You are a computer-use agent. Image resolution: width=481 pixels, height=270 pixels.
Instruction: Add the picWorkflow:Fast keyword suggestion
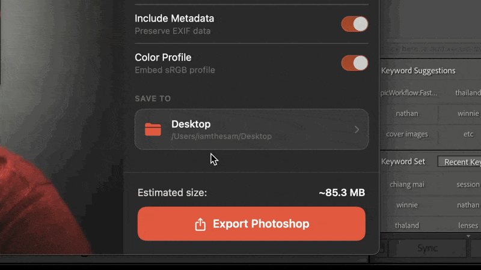coord(409,93)
